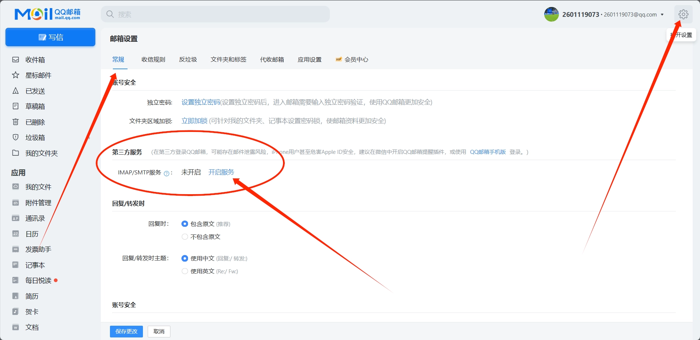
Task: Click the QQ Mail logo
Action: (x=47, y=14)
